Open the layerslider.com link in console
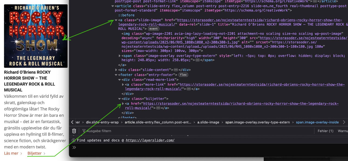348x161 pixels. (150, 140)
